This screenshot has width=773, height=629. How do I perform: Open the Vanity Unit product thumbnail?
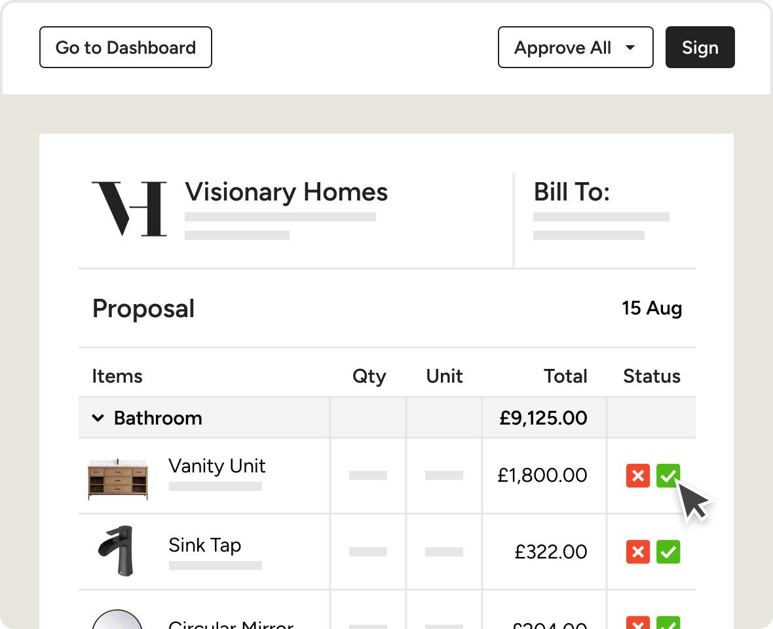pos(119,479)
